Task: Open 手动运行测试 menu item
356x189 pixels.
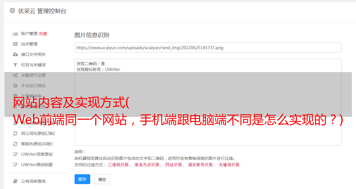Action: coord(33,86)
